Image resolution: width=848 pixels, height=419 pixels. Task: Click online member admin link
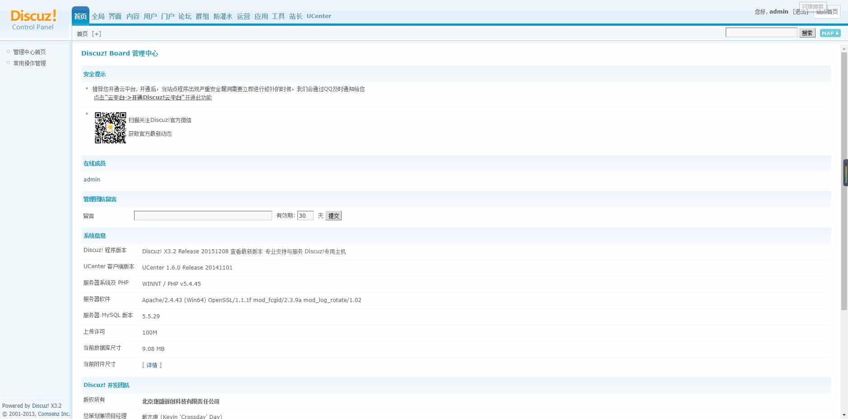pyautogui.click(x=92, y=179)
